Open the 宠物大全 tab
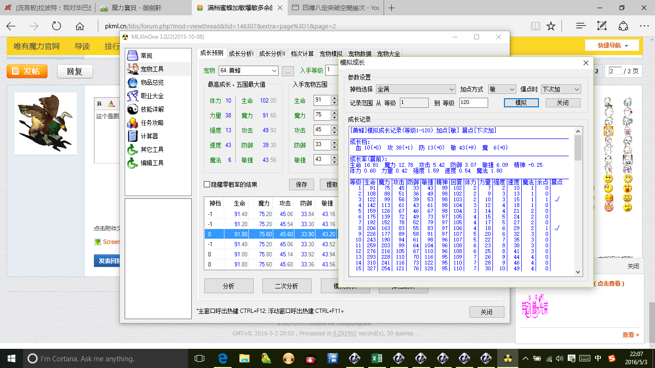 tap(388, 54)
